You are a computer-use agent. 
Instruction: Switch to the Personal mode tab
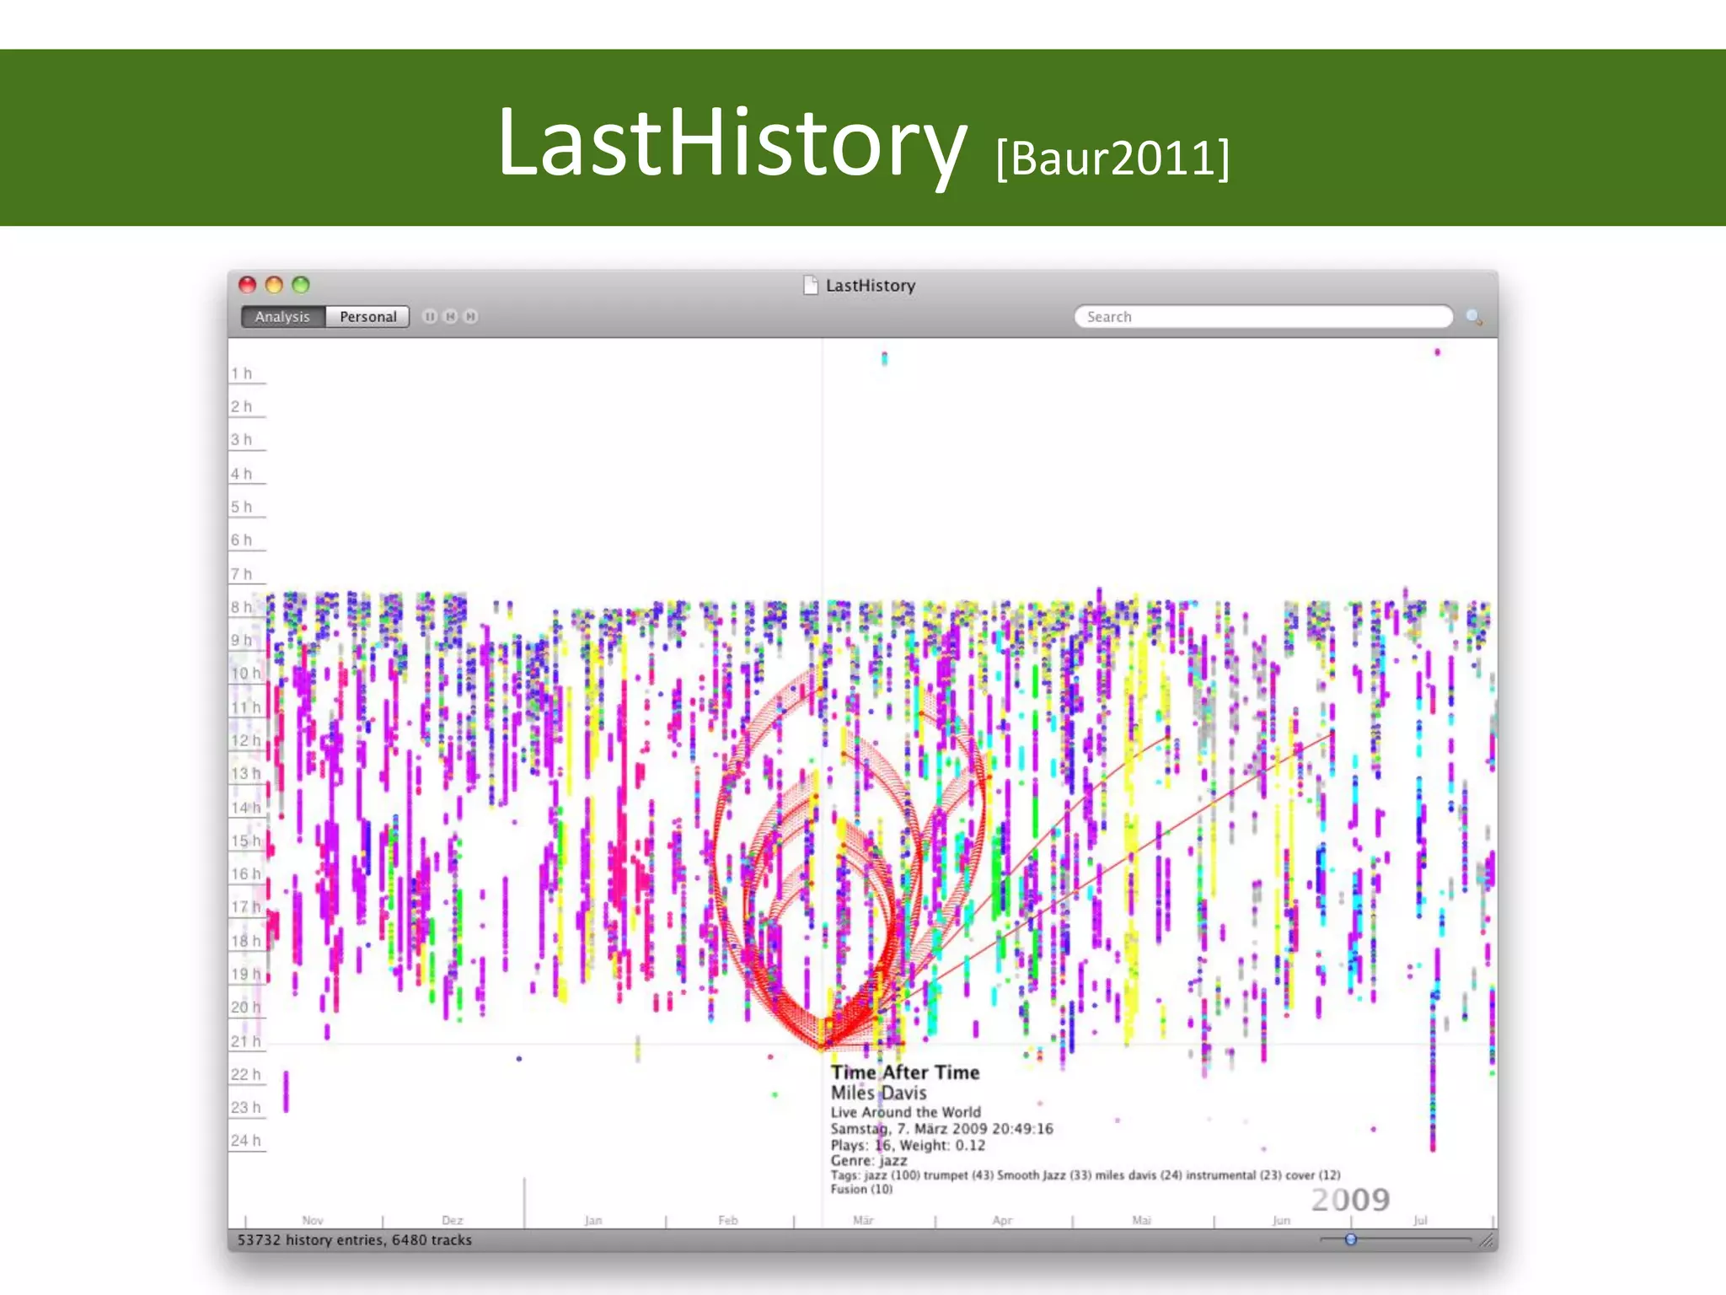[x=367, y=316]
